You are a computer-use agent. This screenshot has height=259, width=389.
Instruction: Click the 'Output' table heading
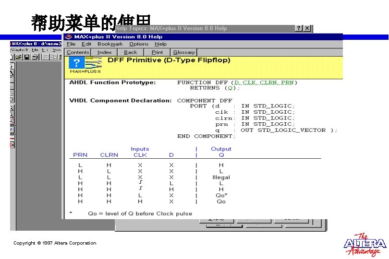pyautogui.click(x=221, y=149)
